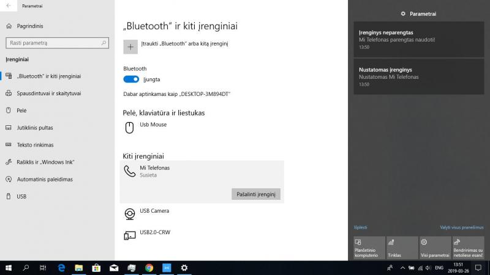Toggle Bluetooth Įjungta switch off

coord(131,79)
